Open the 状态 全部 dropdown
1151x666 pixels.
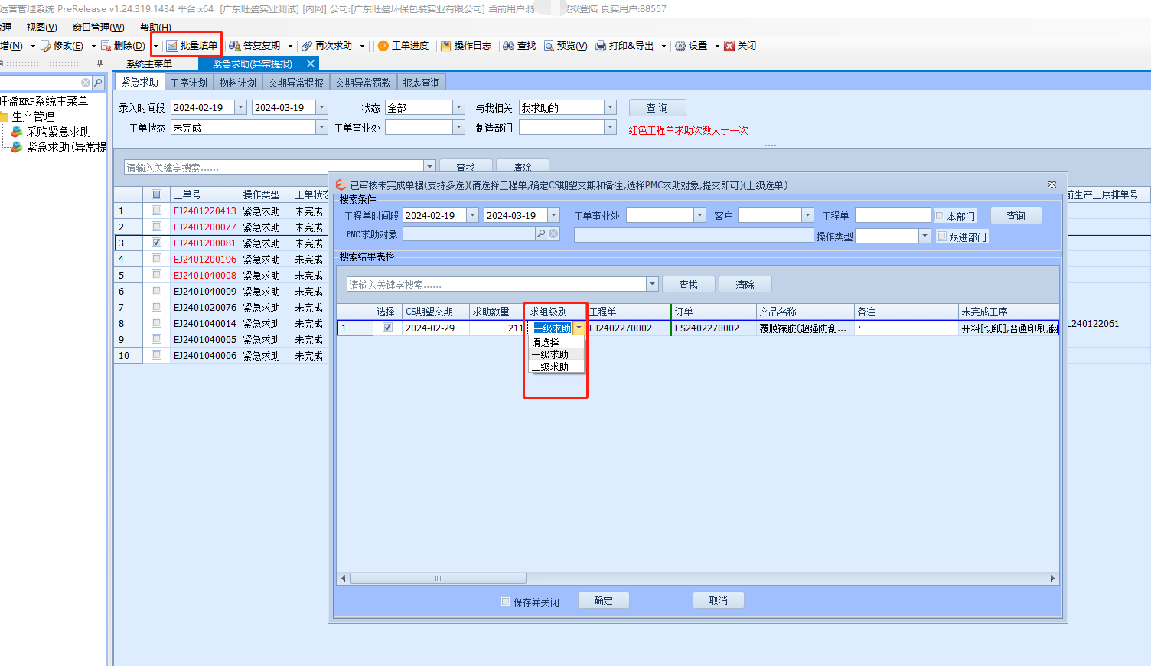(x=458, y=107)
